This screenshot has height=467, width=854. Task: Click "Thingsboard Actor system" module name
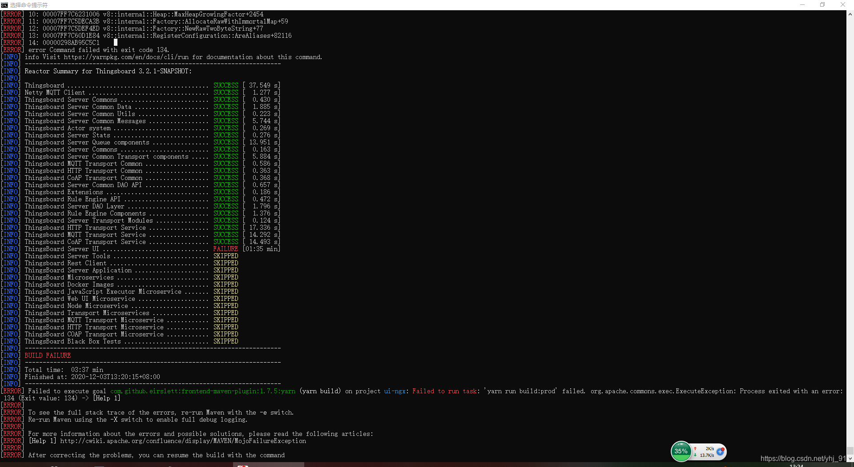click(68, 128)
